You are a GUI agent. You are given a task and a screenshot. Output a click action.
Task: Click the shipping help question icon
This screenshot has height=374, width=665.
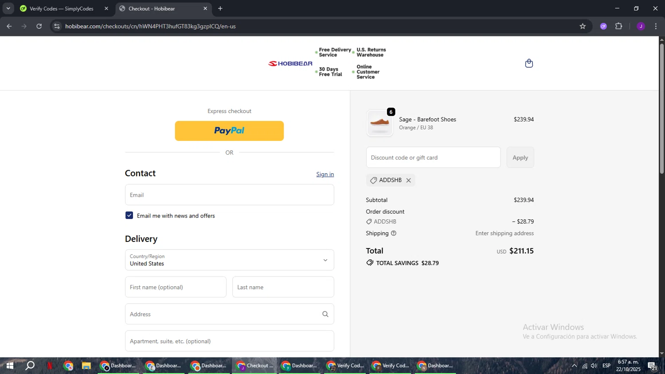click(x=394, y=234)
